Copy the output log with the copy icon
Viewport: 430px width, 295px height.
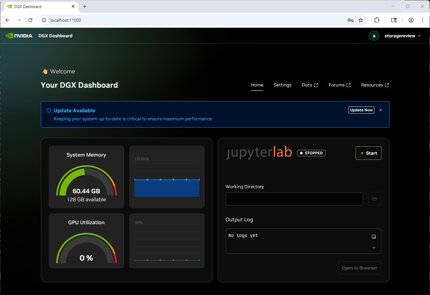click(x=373, y=237)
